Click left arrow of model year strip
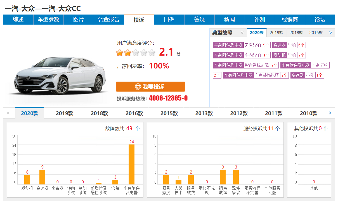The width and height of the screenshot is (338, 204). (8, 113)
